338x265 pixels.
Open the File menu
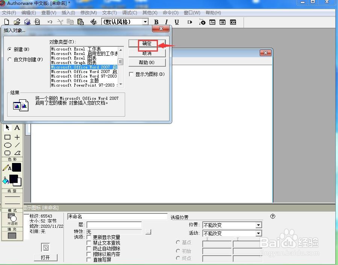pos(9,13)
